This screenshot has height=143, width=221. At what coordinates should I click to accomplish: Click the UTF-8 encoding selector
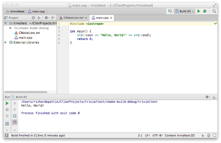157,136
